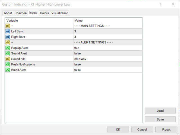Select the Sound Alert value false
Image resolution: width=180 pixels, height=135 pixels.
(78, 53)
